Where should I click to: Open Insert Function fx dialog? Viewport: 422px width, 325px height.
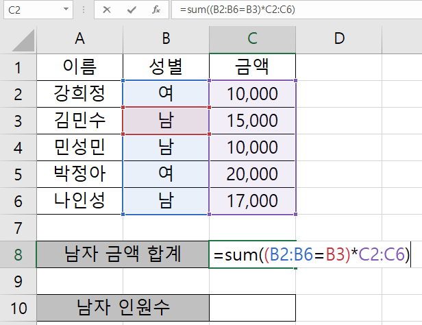pos(156,10)
